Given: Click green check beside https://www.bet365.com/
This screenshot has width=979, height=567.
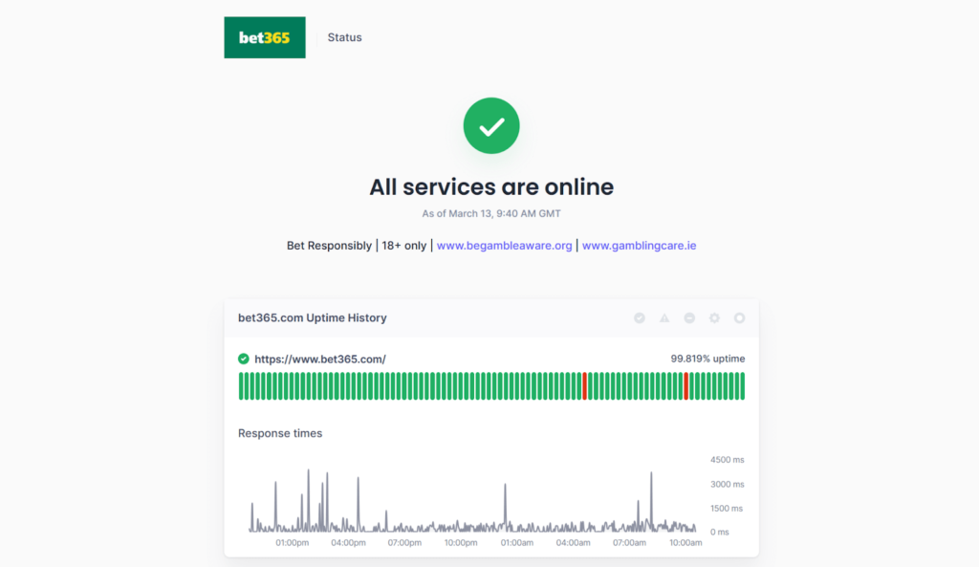Looking at the screenshot, I should point(244,359).
